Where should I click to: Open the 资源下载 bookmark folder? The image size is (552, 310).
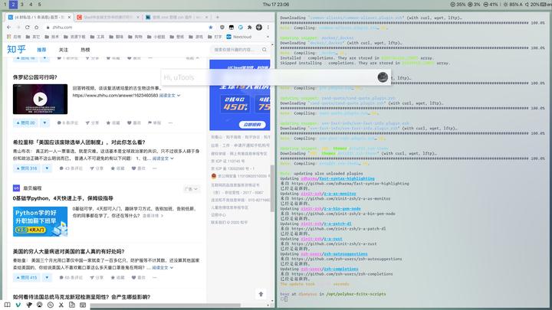tap(74, 37)
